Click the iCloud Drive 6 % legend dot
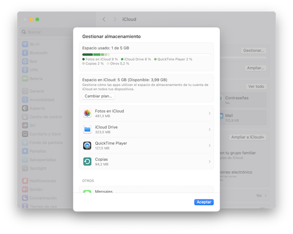 point(122,59)
